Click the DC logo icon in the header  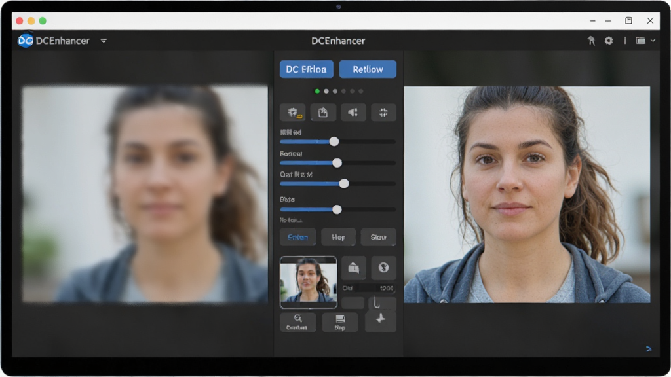[x=26, y=41]
